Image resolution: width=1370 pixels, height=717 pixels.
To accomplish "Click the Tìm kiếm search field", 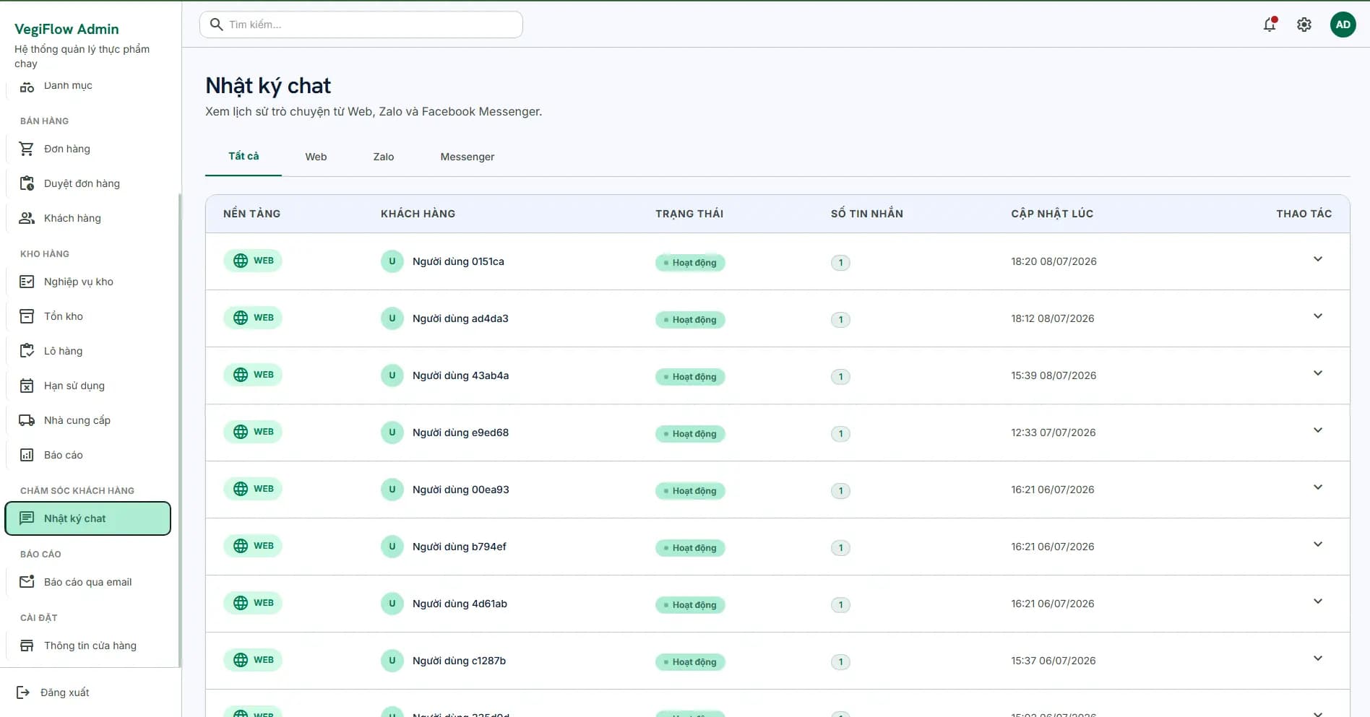I will coord(361,25).
